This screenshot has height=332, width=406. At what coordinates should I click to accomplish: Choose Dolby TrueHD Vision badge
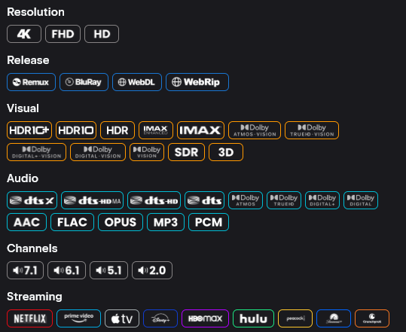[312, 130]
